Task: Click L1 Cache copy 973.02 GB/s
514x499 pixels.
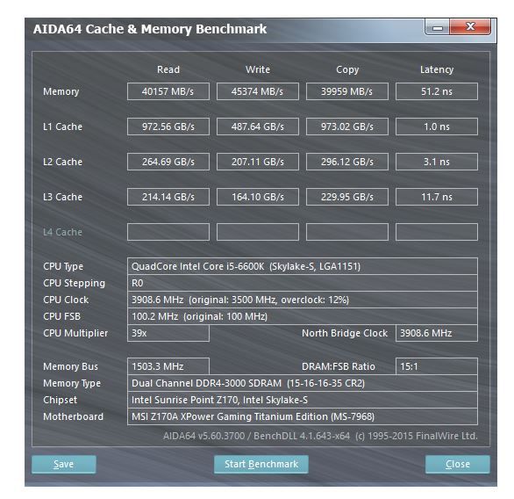Action: 347,127
